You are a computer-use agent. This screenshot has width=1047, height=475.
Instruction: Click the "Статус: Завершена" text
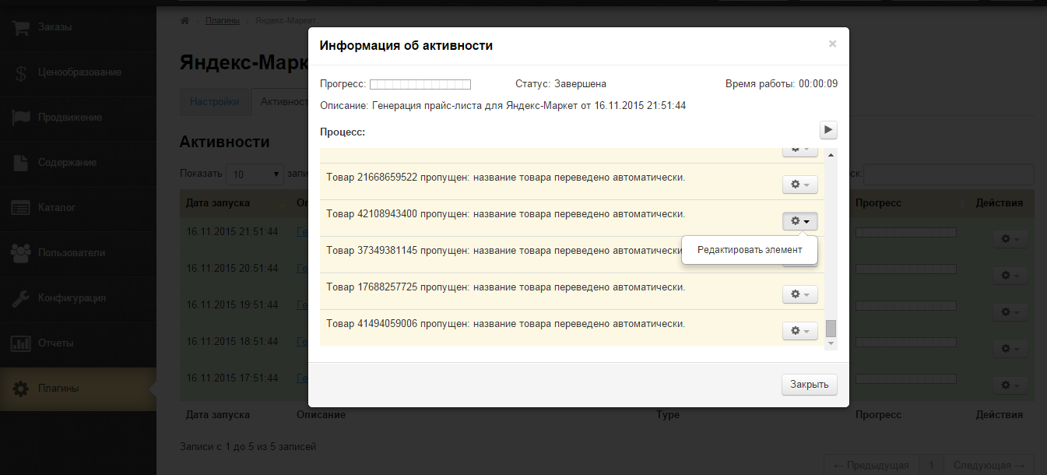pos(560,84)
